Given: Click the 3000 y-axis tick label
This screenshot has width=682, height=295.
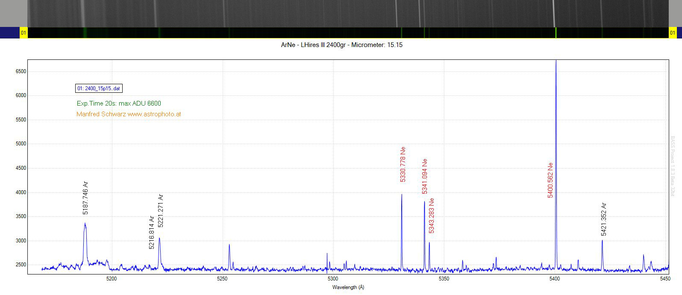Looking at the screenshot, I should (21, 241).
